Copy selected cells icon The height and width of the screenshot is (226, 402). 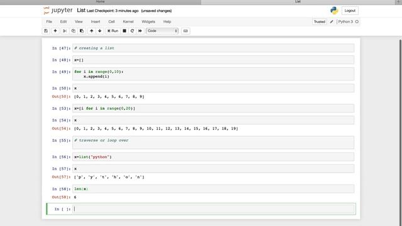coord(73,31)
